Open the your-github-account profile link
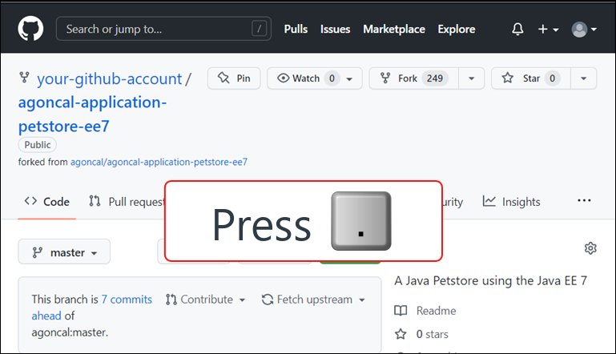The width and height of the screenshot is (616, 354). (110, 78)
